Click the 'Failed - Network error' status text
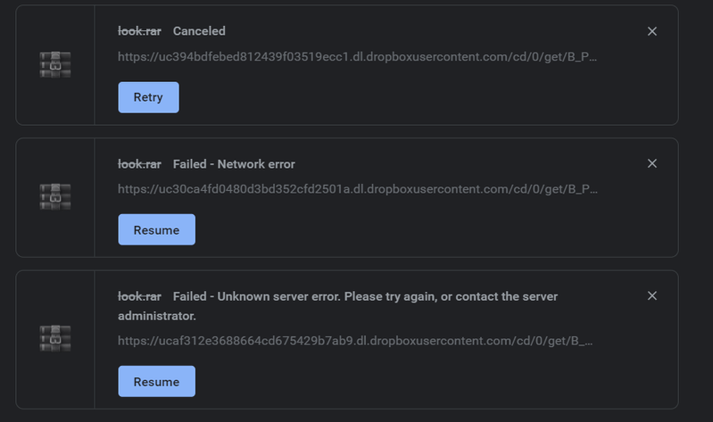The height and width of the screenshot is (422, 713). 234,164
